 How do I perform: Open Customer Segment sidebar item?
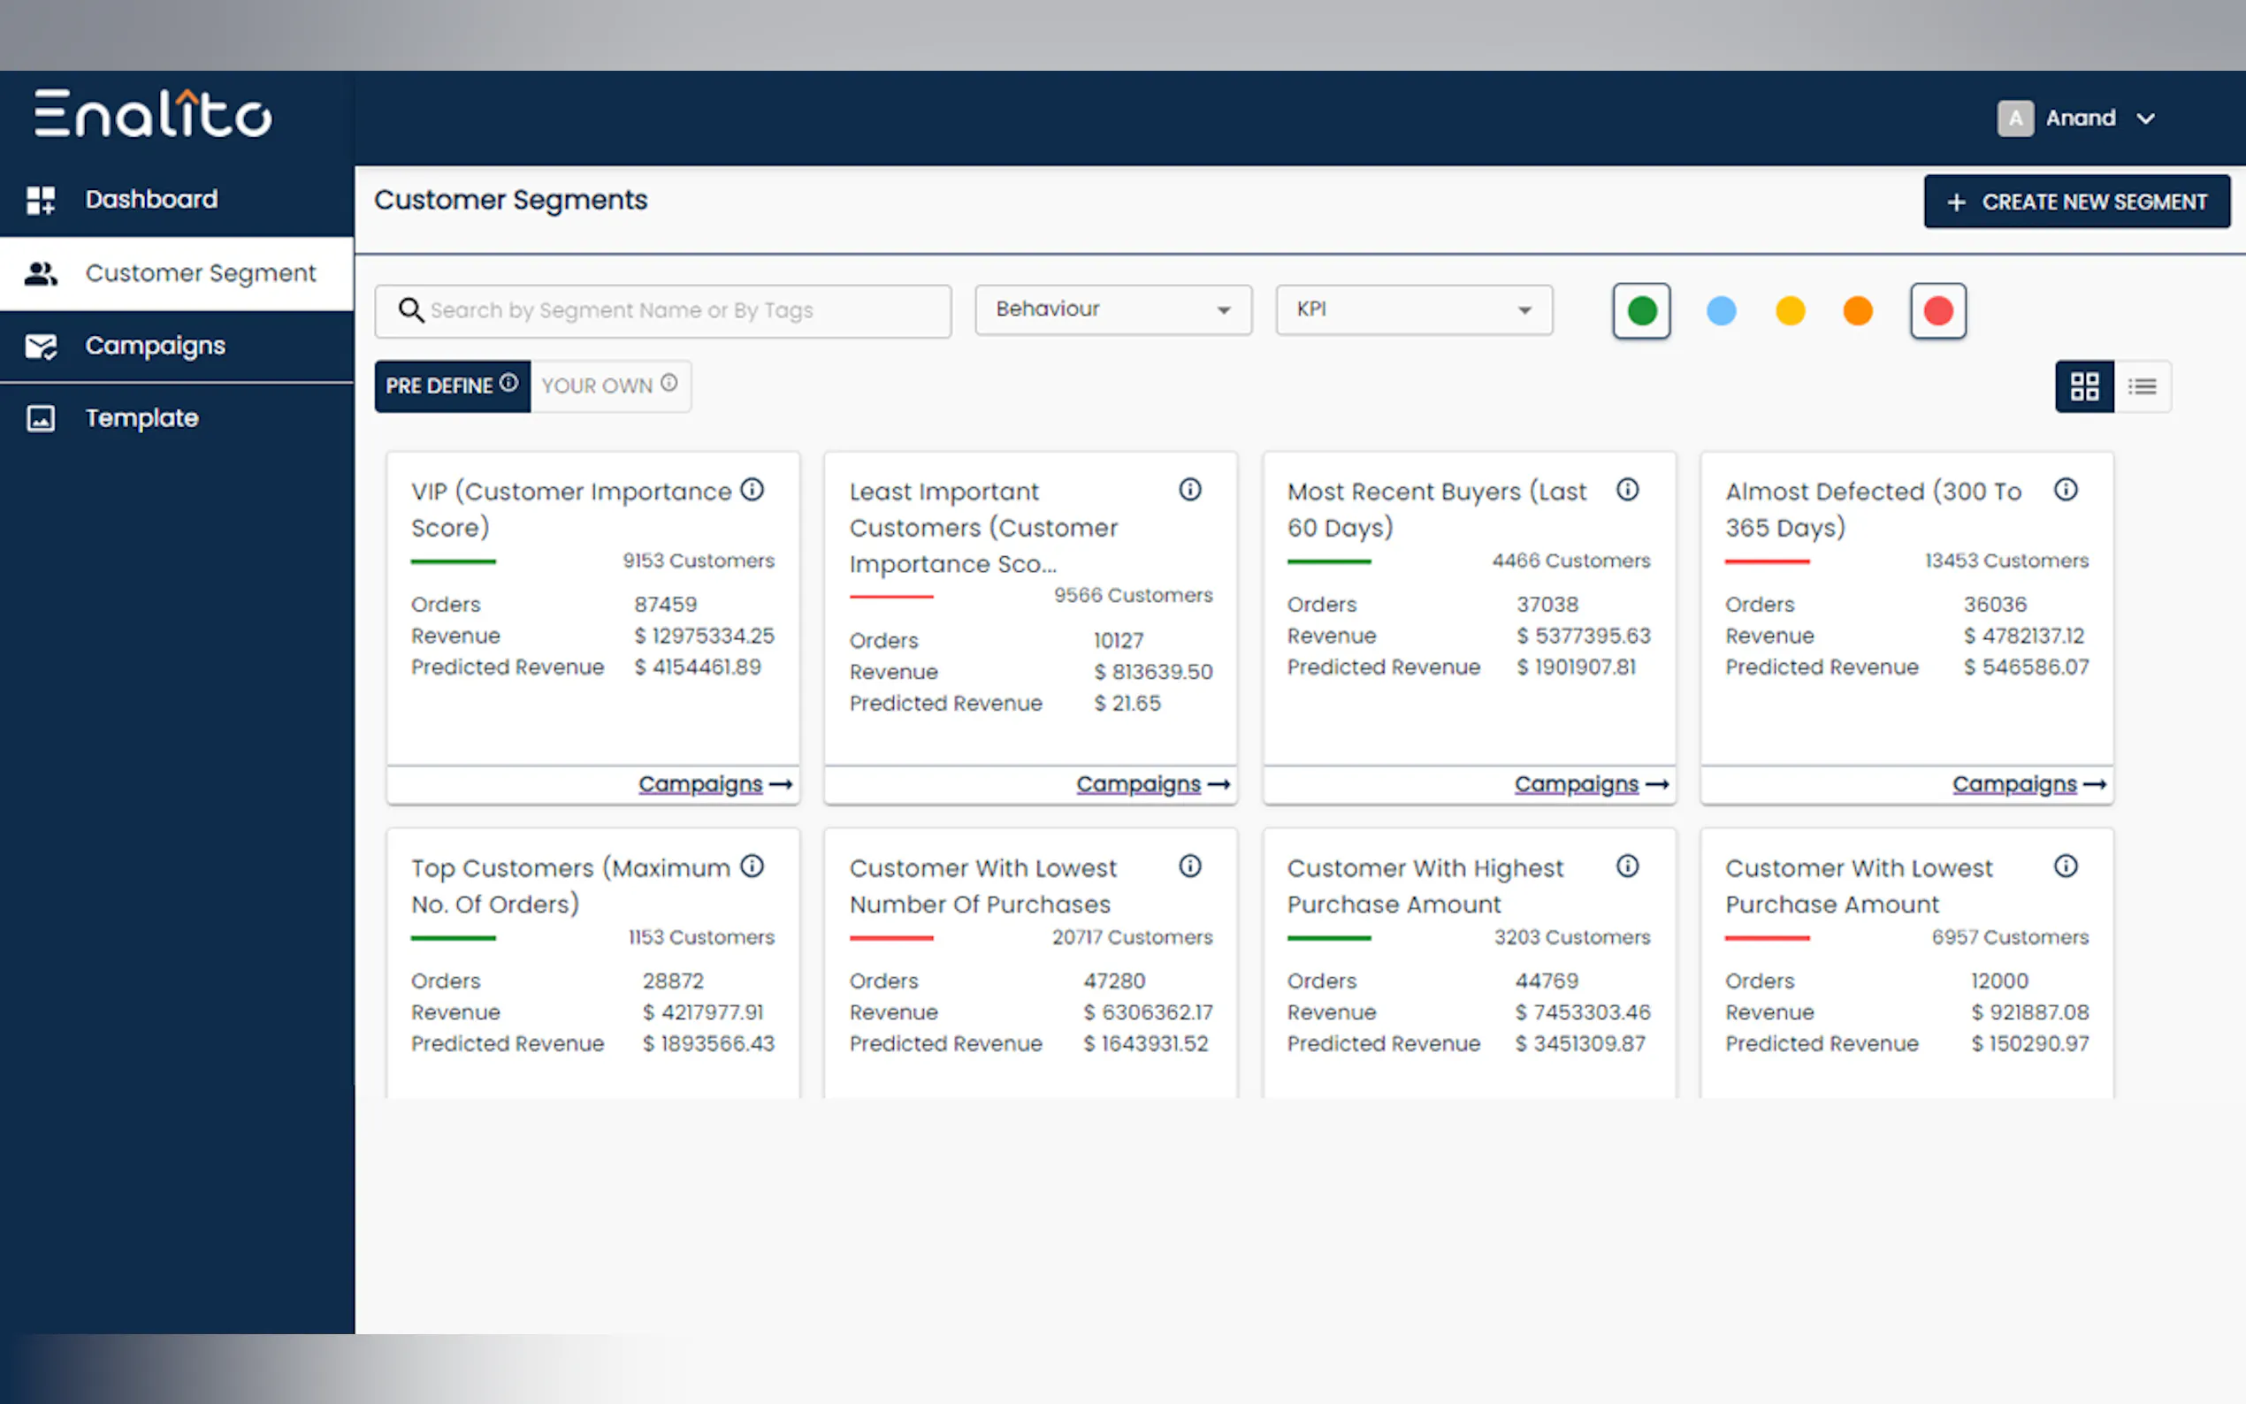pos(177,273)
